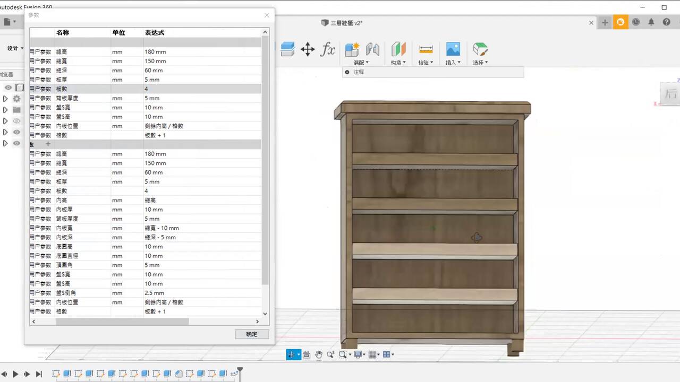The image size is (680, 382).
Task: Play the design timeline
Action: pos(15,374)
